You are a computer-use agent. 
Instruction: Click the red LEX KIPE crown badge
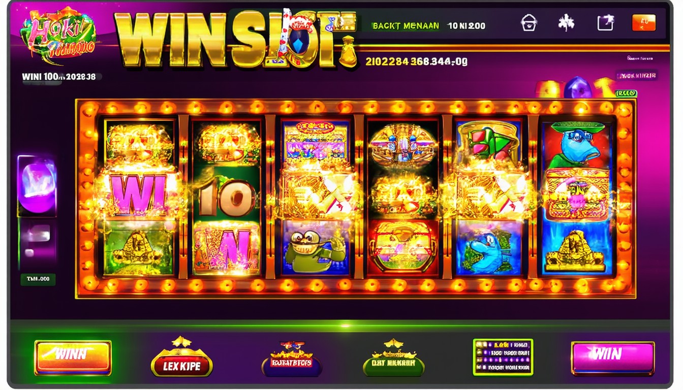pyautogui.click(x=181, y=358)
